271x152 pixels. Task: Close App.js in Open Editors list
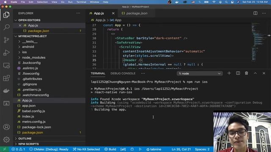pos(20,25)
